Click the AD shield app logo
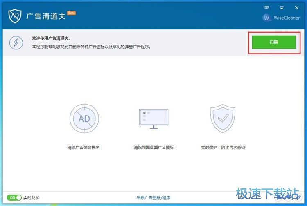 15,15
